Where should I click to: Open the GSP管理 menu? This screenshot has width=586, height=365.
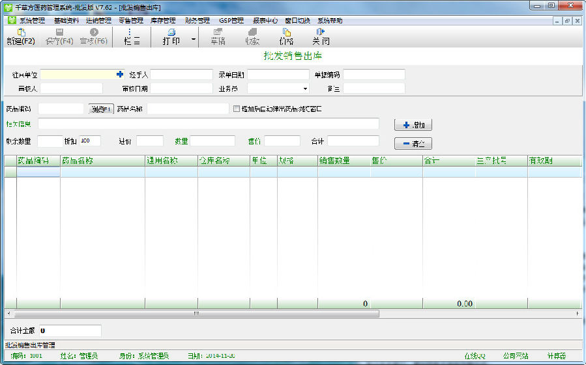(x=231, y=21)
